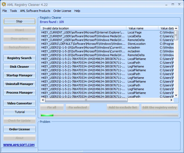Open the Tutorial
The width and height of the screenshot is (184, 153).
tap(19, 112)
